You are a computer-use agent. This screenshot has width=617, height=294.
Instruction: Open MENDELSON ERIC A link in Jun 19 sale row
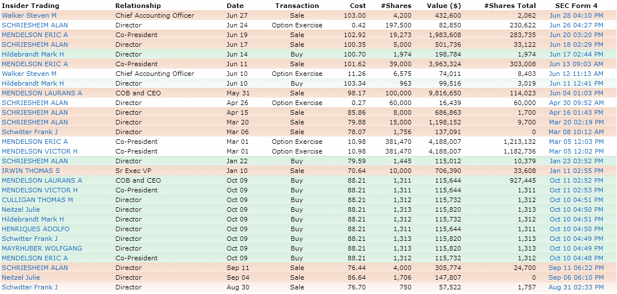tap(35, 35)
